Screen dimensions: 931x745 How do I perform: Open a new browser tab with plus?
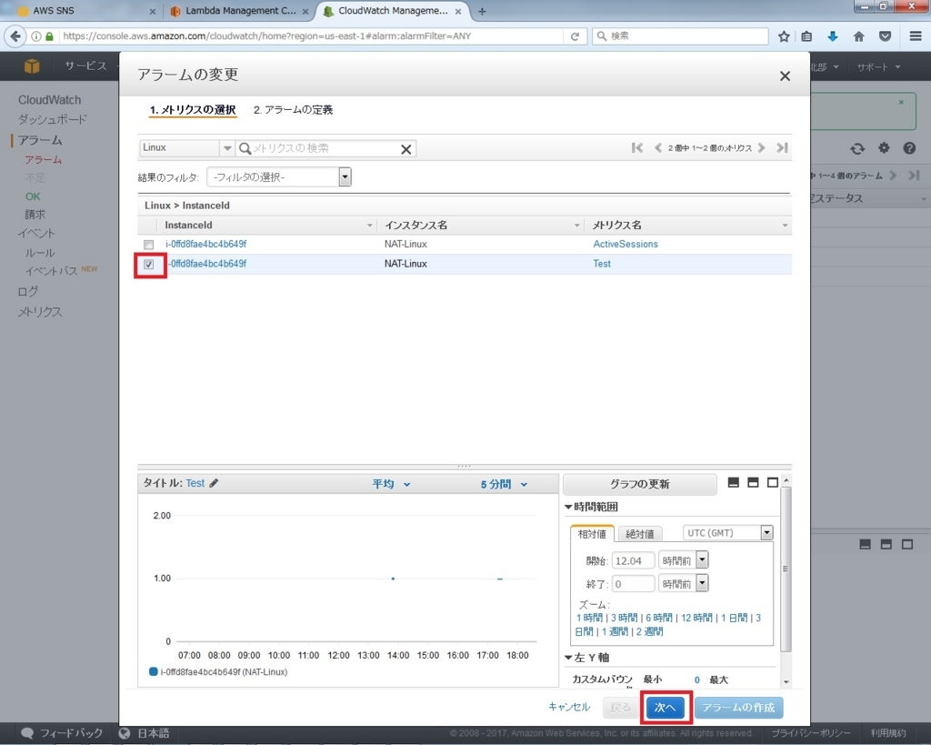pyautogui.click(x=482, y=11)
